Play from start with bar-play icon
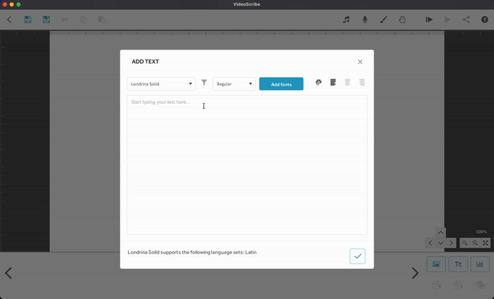The height and width of the screenshot is (299, 494). 429,19
